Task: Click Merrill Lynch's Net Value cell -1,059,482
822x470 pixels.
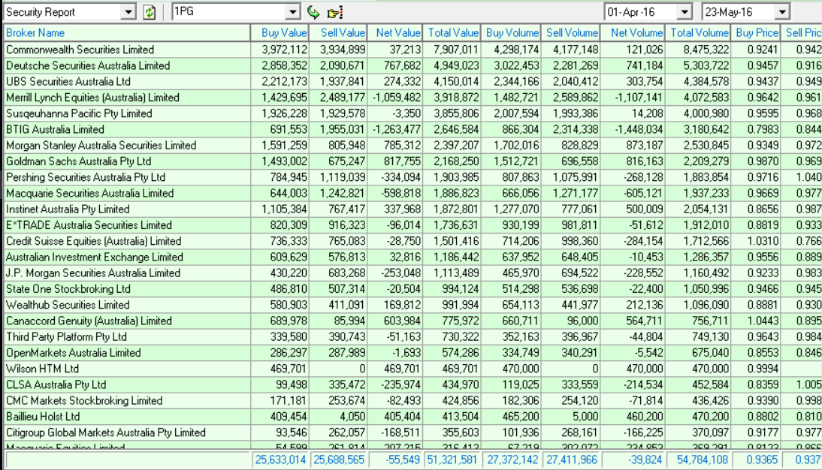Action: pyautogui.click(x=394, y=98)
